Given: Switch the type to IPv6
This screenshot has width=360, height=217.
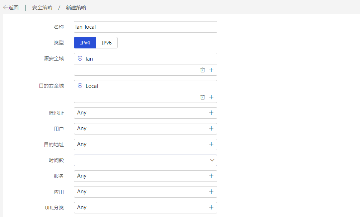Looking at the screenshot, I should pos(106,43).
